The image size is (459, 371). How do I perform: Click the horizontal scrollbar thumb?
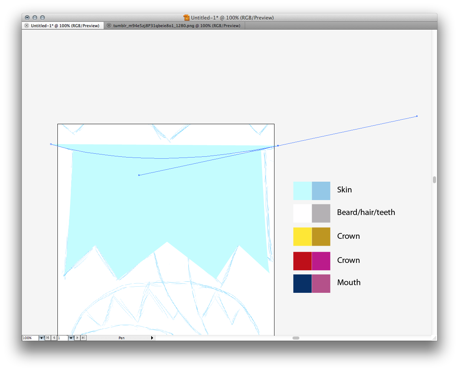(296, 338)
